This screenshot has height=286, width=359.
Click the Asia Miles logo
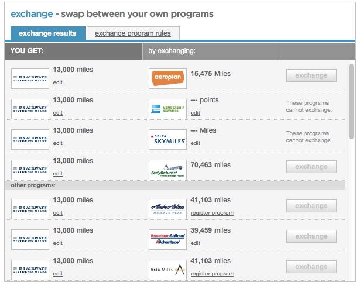pos(167,270)
